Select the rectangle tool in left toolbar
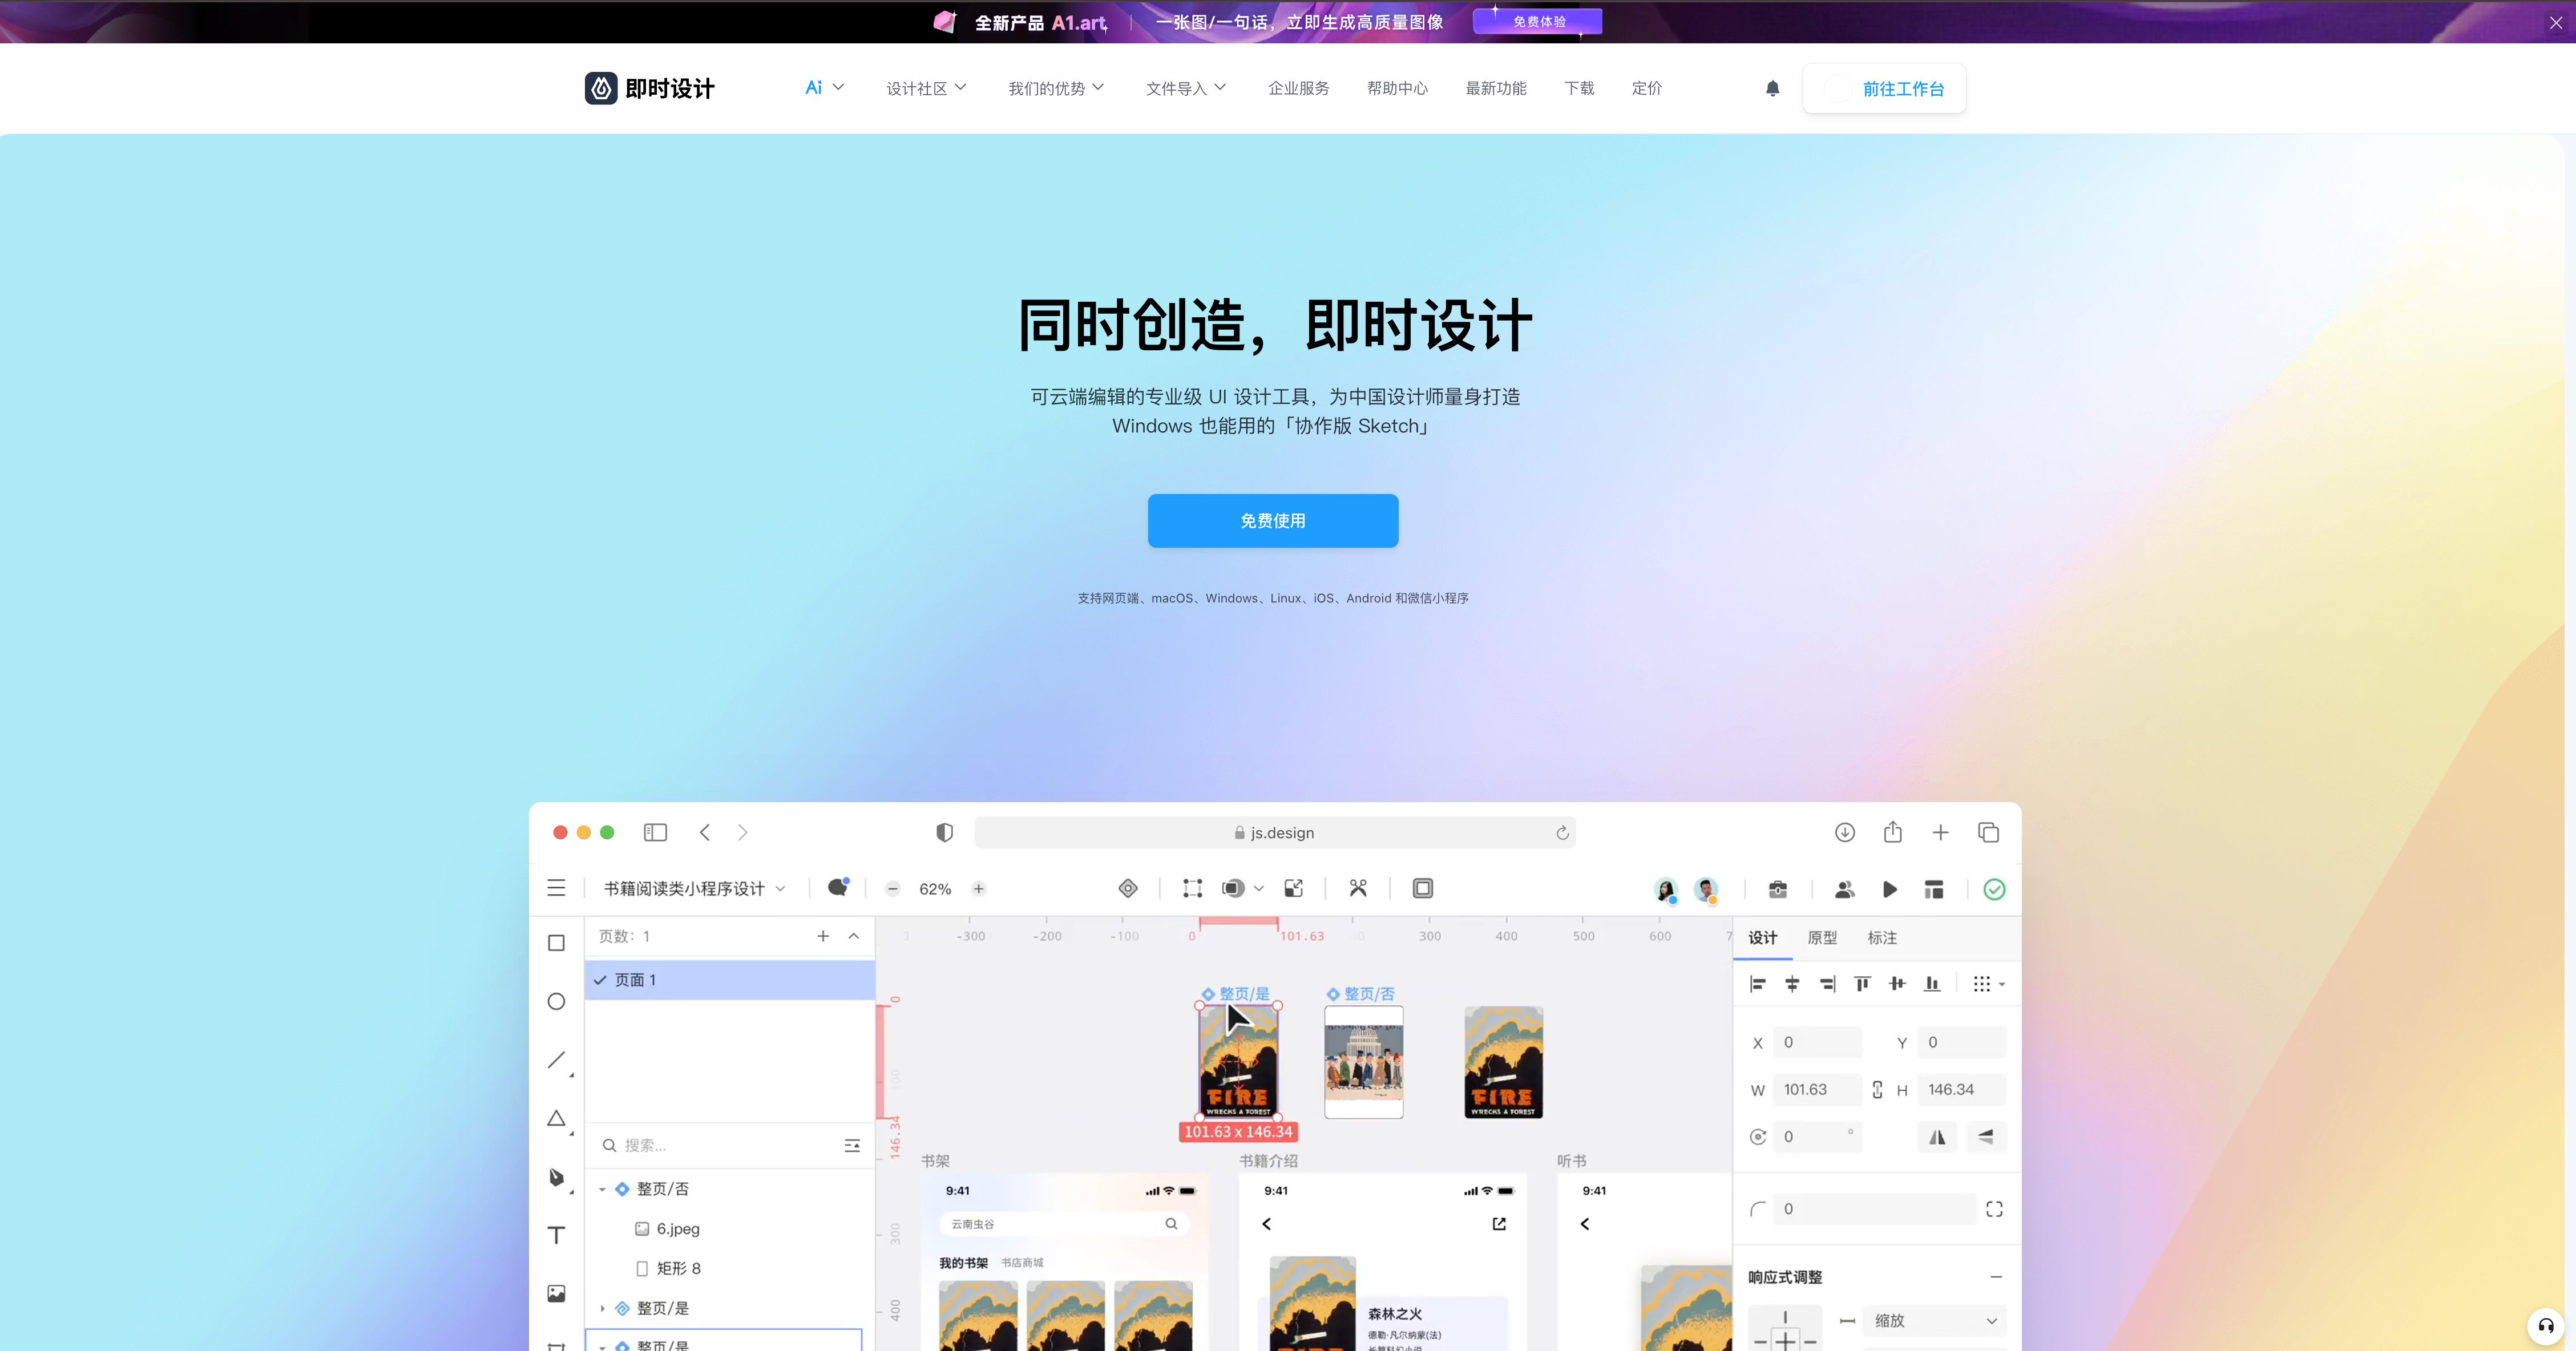This screenshot has height=1351, width=2576. (x=556, y=943)
